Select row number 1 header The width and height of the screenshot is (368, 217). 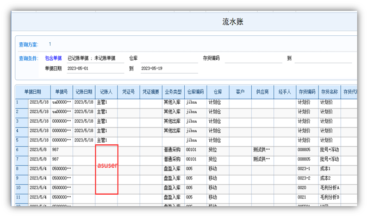point(22,103)
